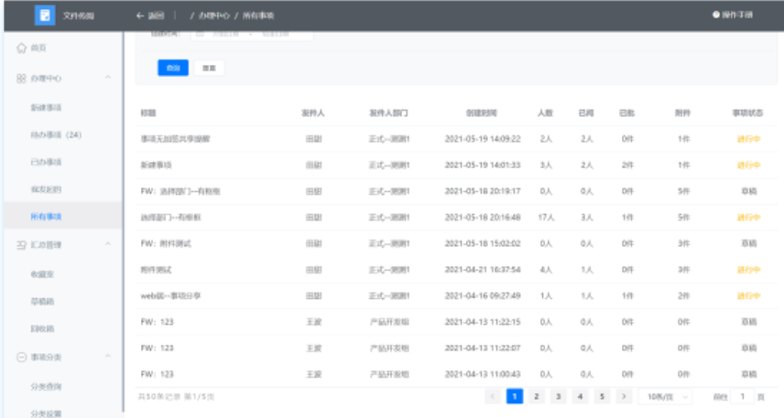Click the 事项状态 column header
784x418 pixels.
pyautogui.click(x=748, y=113)
